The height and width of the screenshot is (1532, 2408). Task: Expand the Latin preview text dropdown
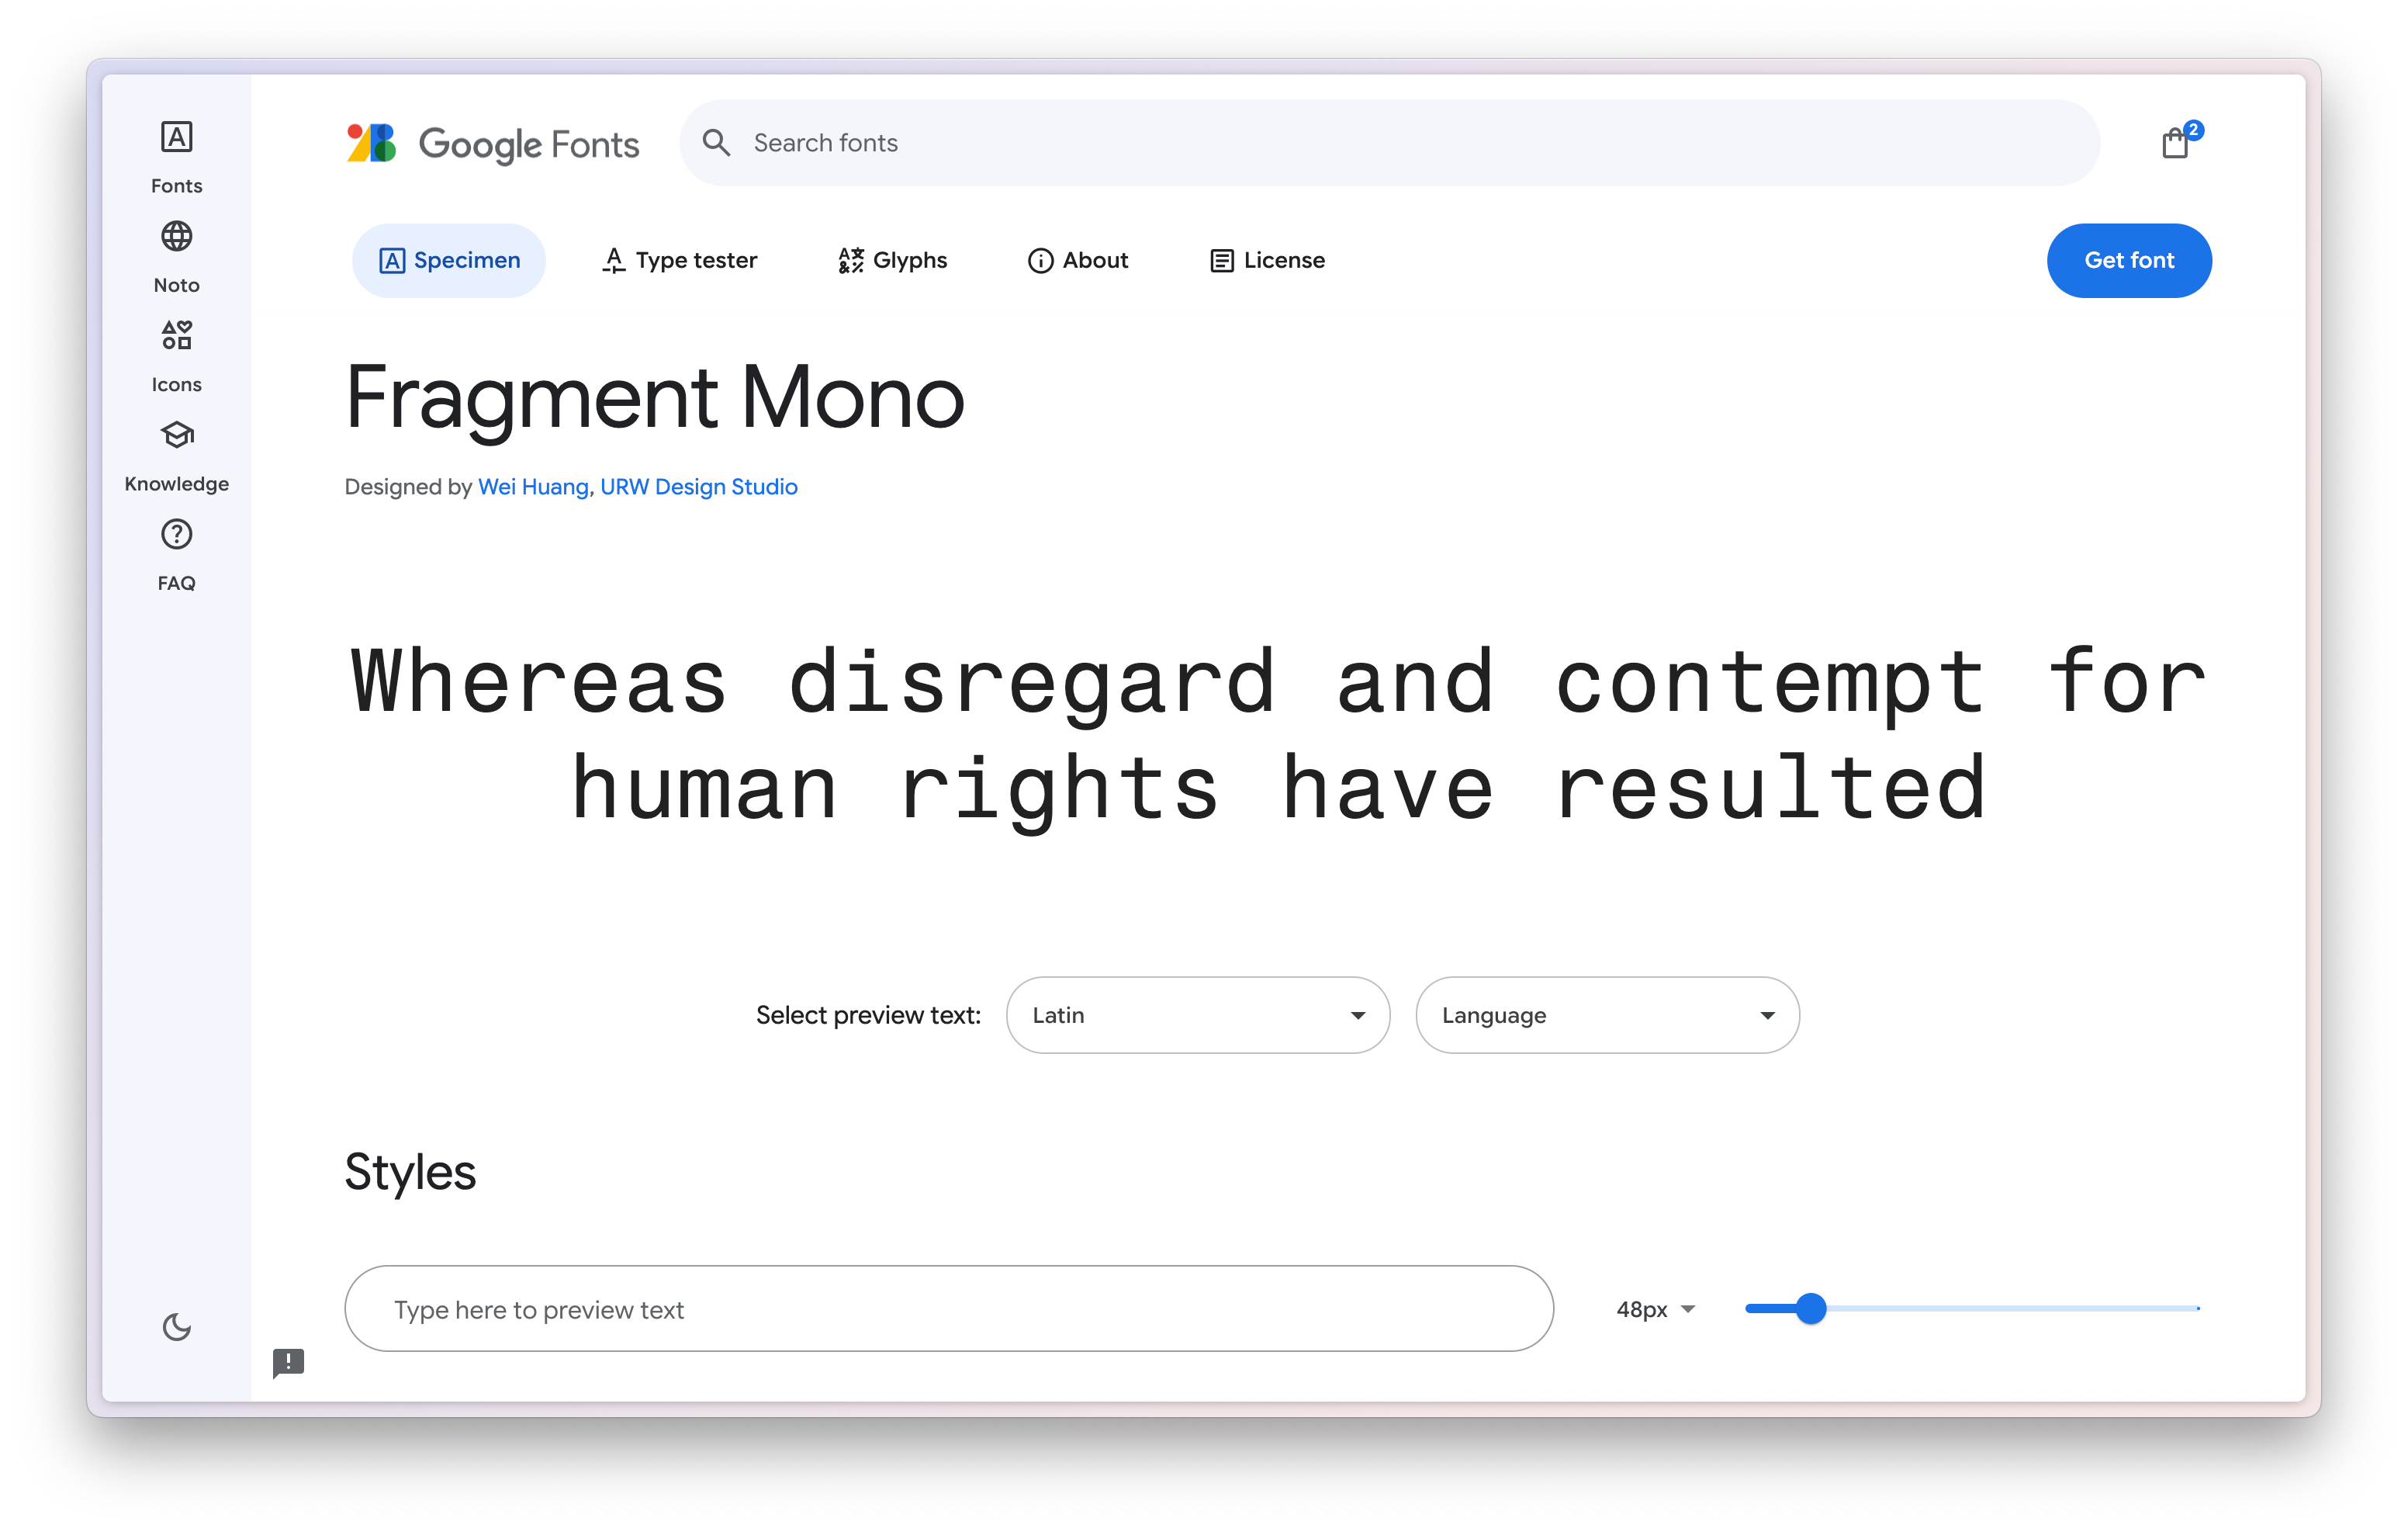click(x=1198, y=1014)
